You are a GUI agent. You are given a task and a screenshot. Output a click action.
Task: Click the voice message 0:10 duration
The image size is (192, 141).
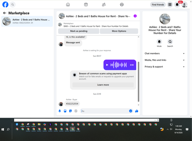tap(132, 65)
